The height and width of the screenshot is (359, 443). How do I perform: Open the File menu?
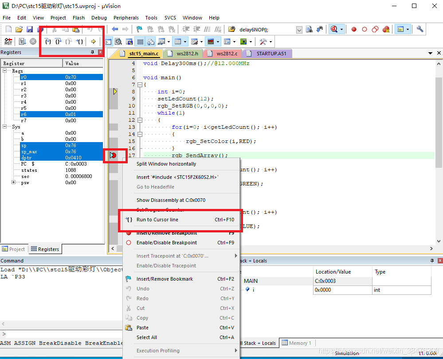point(7,18)
